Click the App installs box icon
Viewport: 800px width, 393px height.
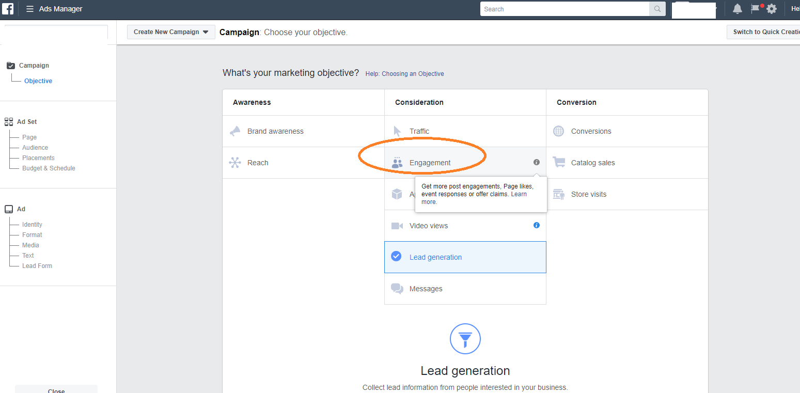point(397,194)
